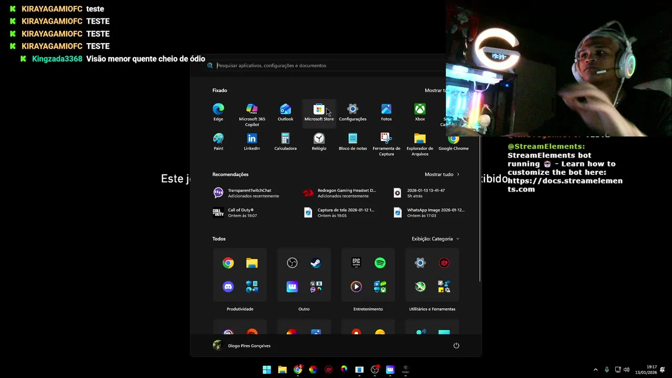Image resolution: width=672 pixels, height=378 pixels.
Task: Open the pinned LinkedIn app
Action: click(x=252, y=142)
